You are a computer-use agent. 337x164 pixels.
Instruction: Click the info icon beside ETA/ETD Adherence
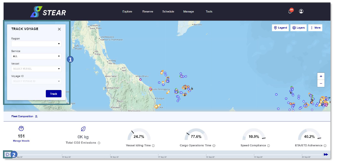[x=325, y=146]
